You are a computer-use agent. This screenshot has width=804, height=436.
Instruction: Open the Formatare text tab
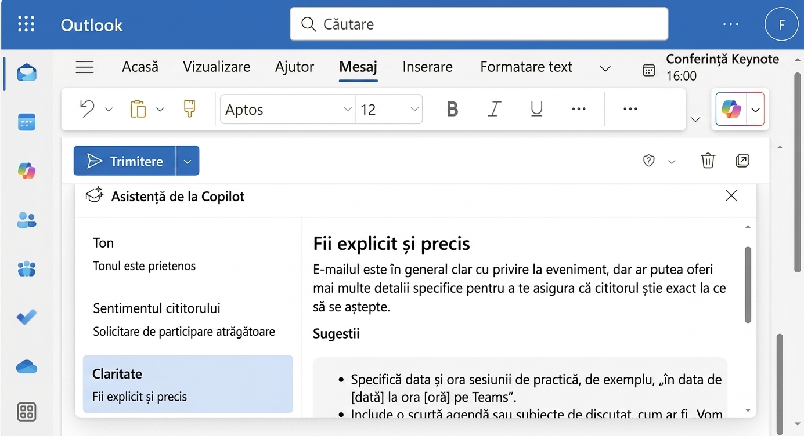pos(527,67)
